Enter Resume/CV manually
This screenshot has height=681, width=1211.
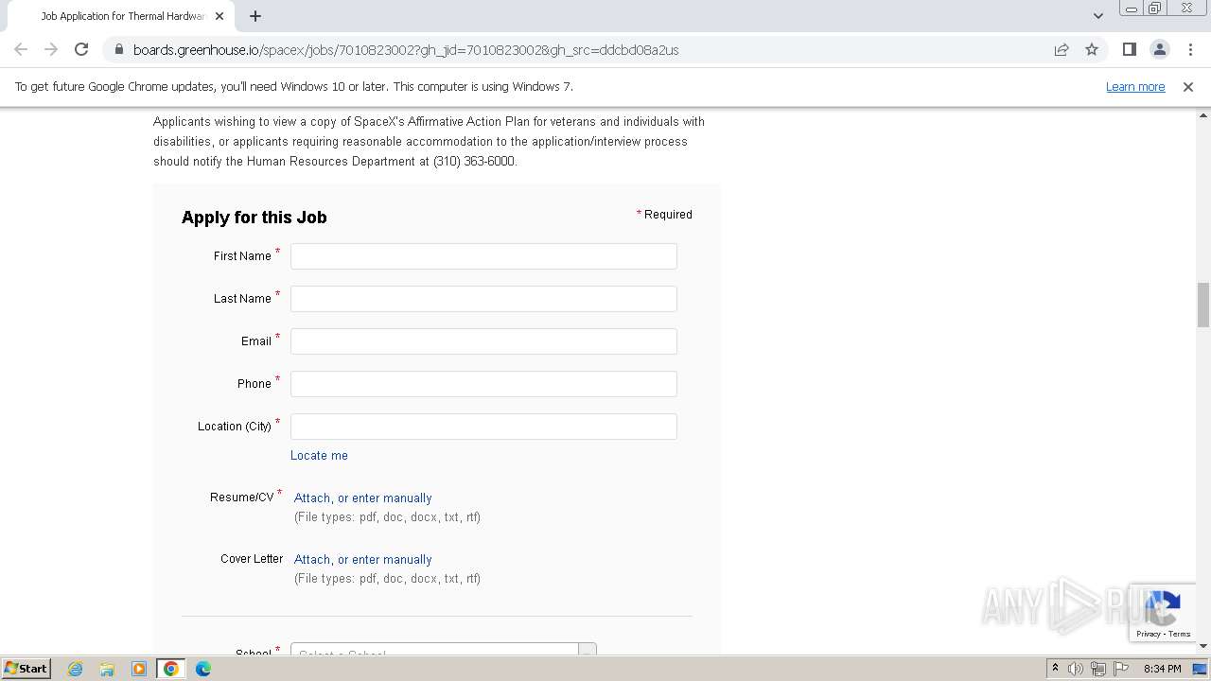[x=384, y=498]
